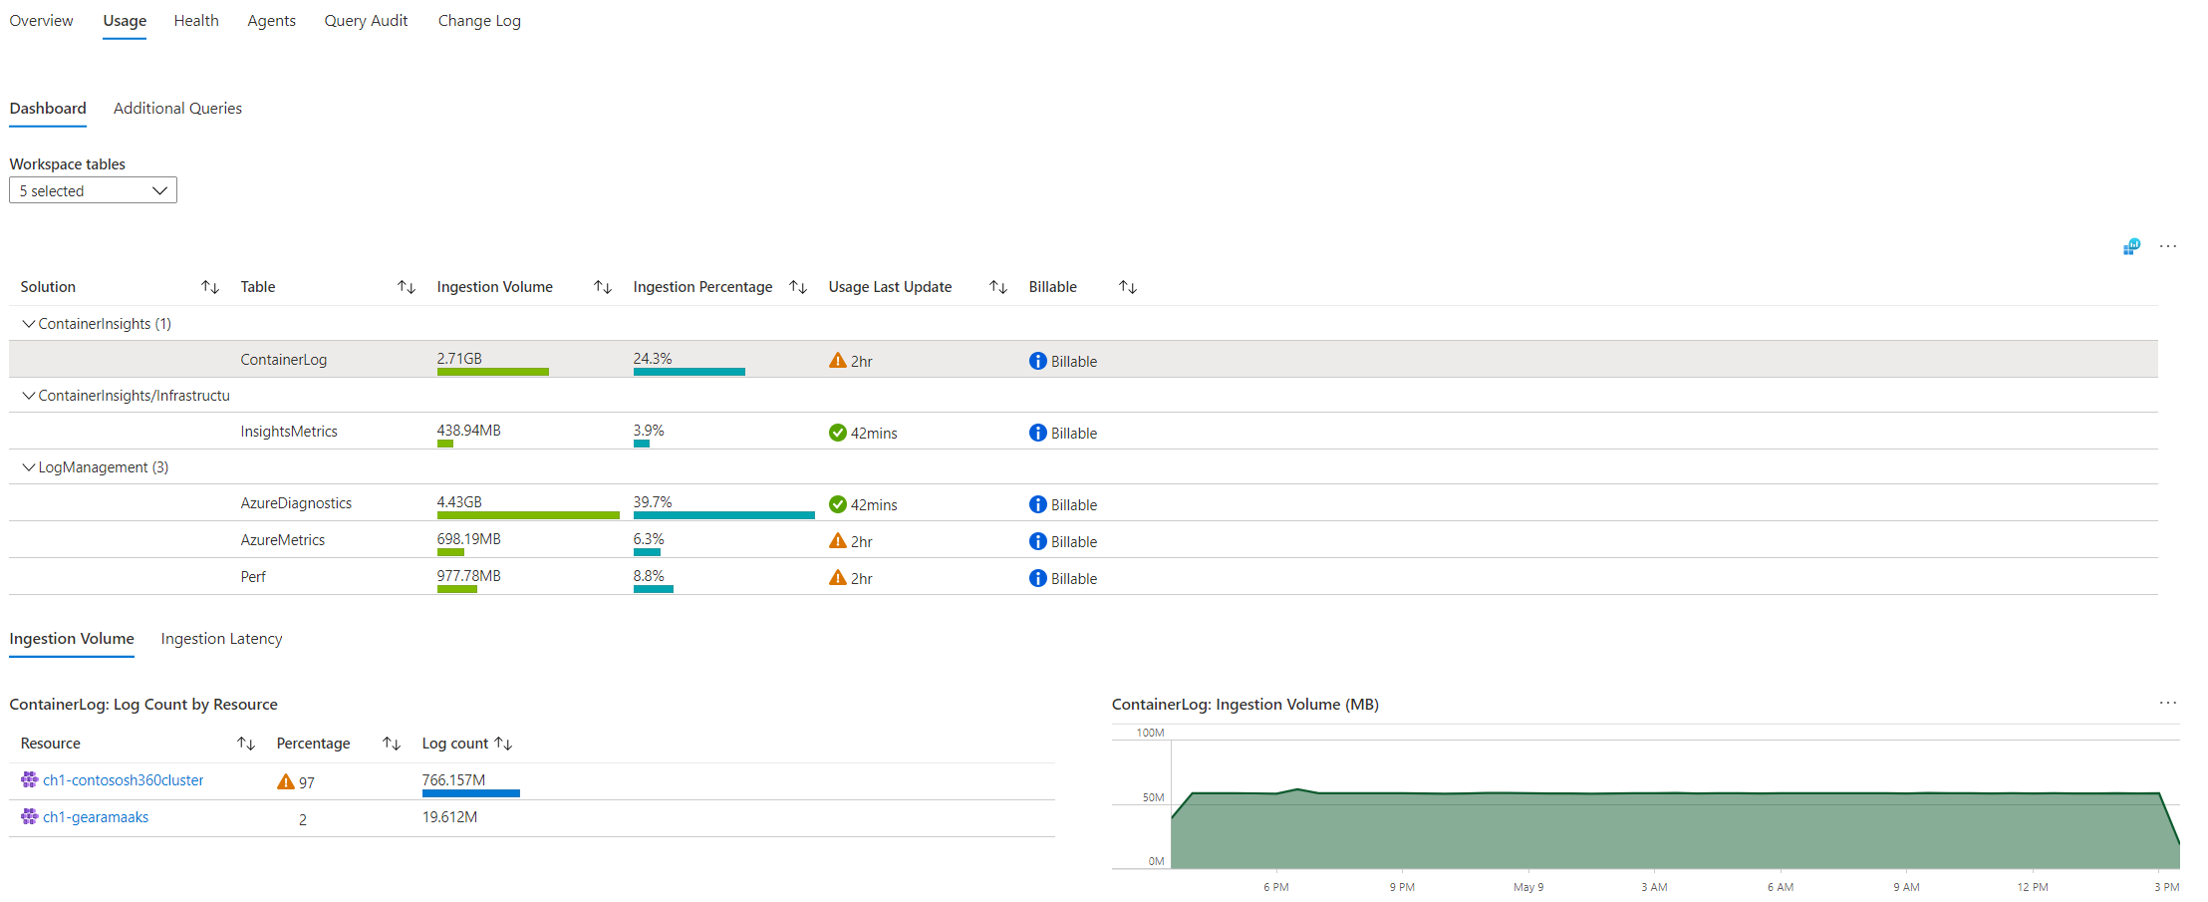This screenshot has height=902, width=2208.
Task: Click the ch1-gearamaaks cluster icon
Action: tap(29, 817)
